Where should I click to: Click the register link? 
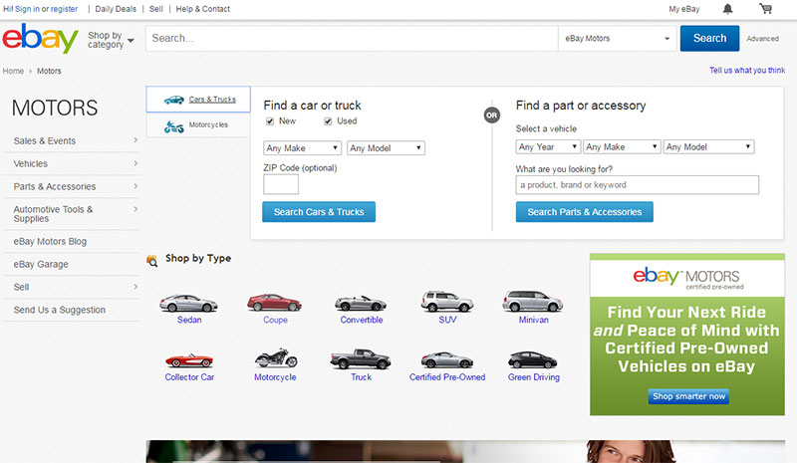coord(64,9)
